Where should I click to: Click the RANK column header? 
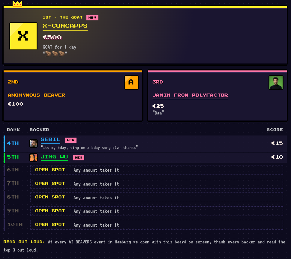tap(13, 130)
